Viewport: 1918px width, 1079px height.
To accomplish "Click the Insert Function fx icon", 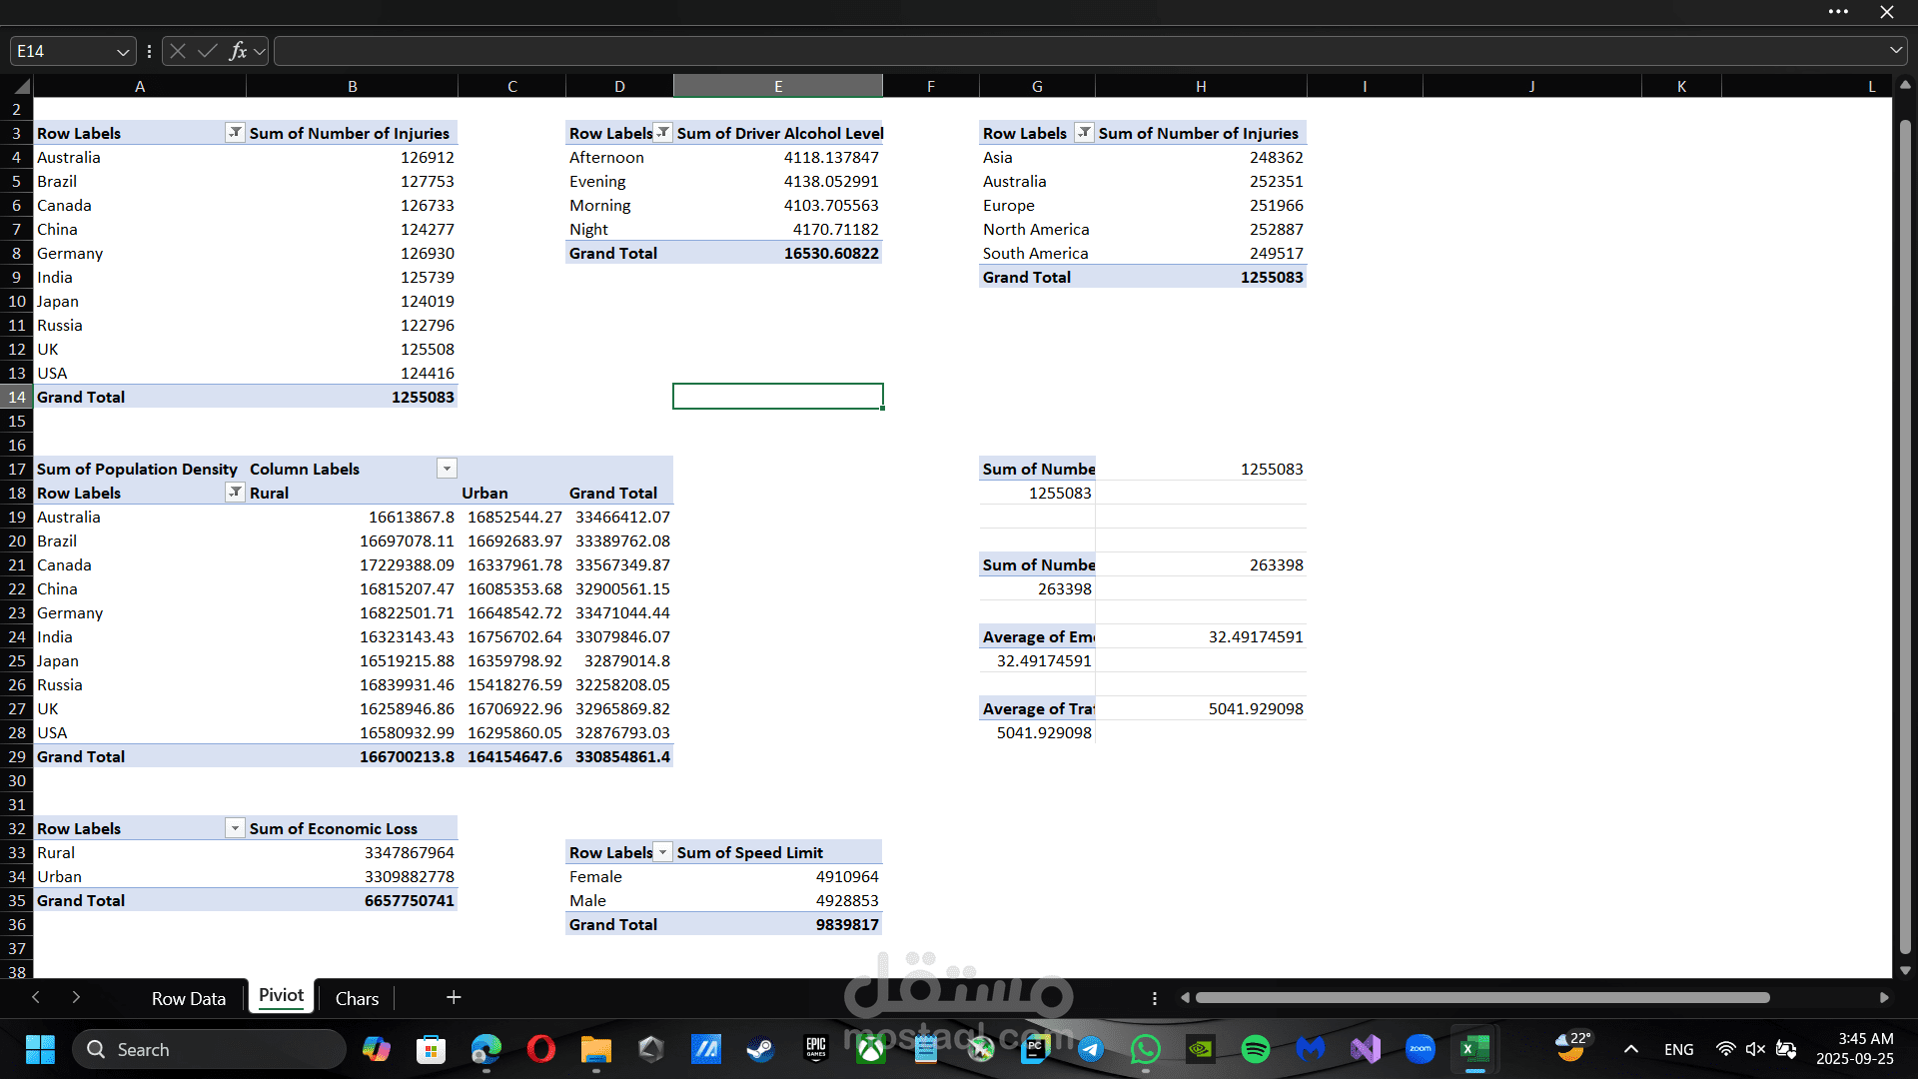I will pyautogui.click(x=238, y=51).
